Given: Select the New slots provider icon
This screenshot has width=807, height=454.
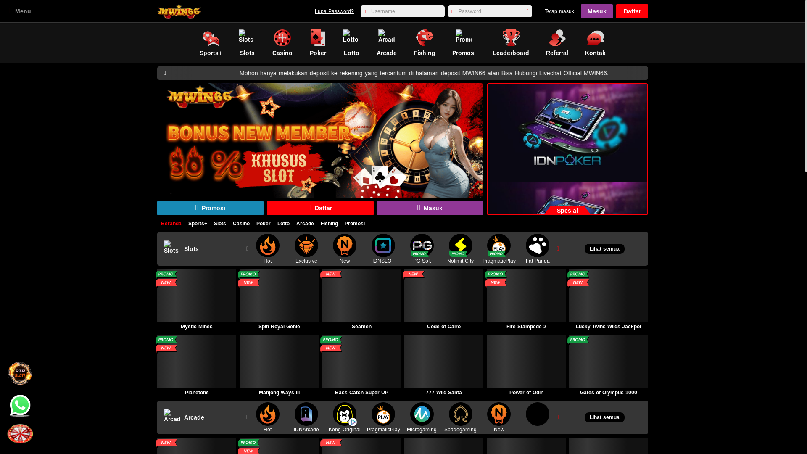Looking at the screenshot, I should tap(345, 245).
